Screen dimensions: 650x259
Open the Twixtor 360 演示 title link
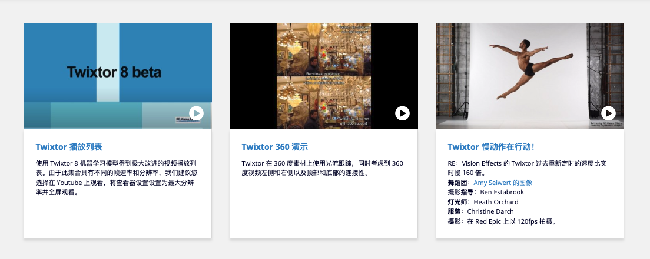275,147
